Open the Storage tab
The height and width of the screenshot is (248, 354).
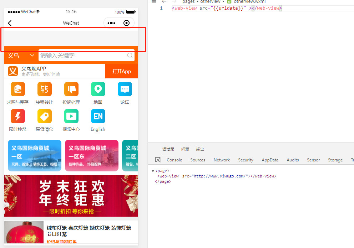(335, 160)
